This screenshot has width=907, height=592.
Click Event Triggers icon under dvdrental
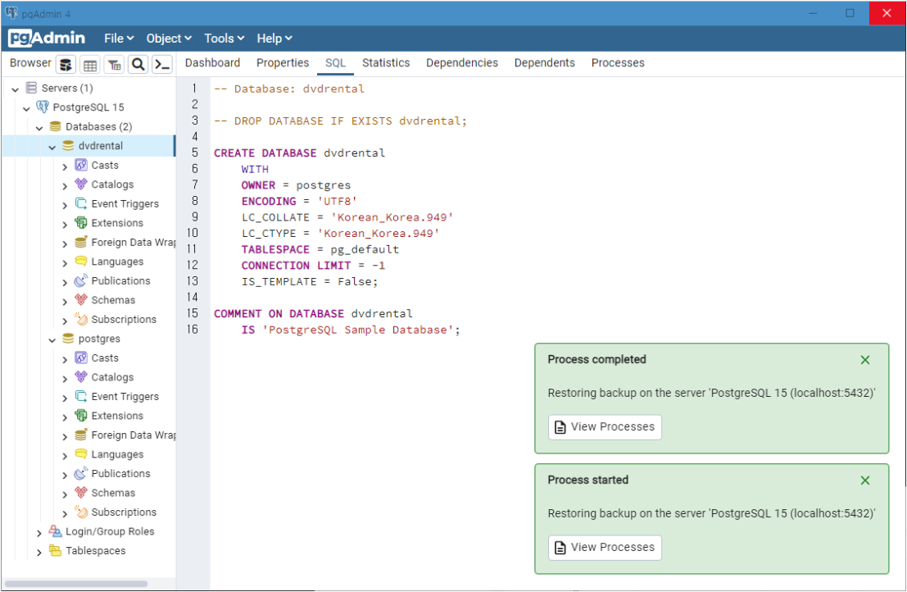coord(81,203)
